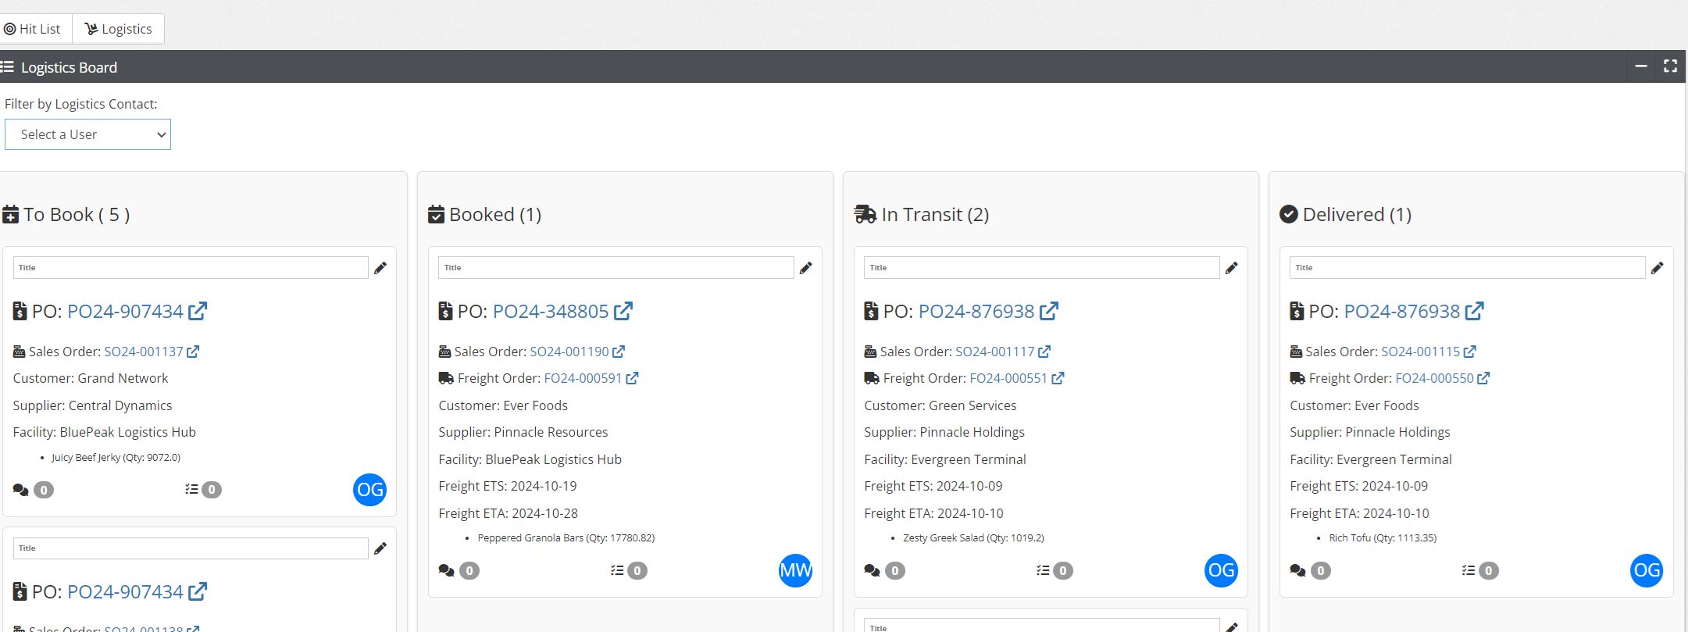
Task: Toggle fullscreen for Logistics Board panel
Action: coord(1670,66)
